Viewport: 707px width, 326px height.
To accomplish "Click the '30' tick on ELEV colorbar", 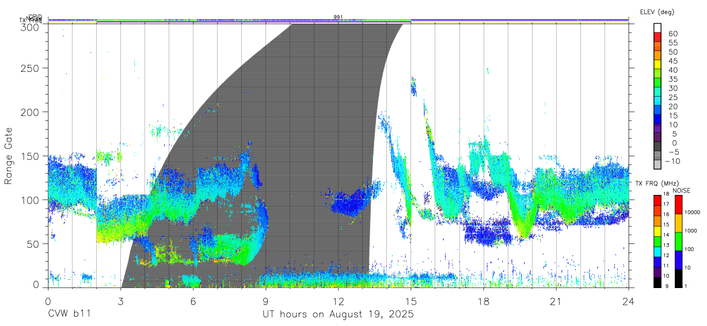I will point(672,88).
